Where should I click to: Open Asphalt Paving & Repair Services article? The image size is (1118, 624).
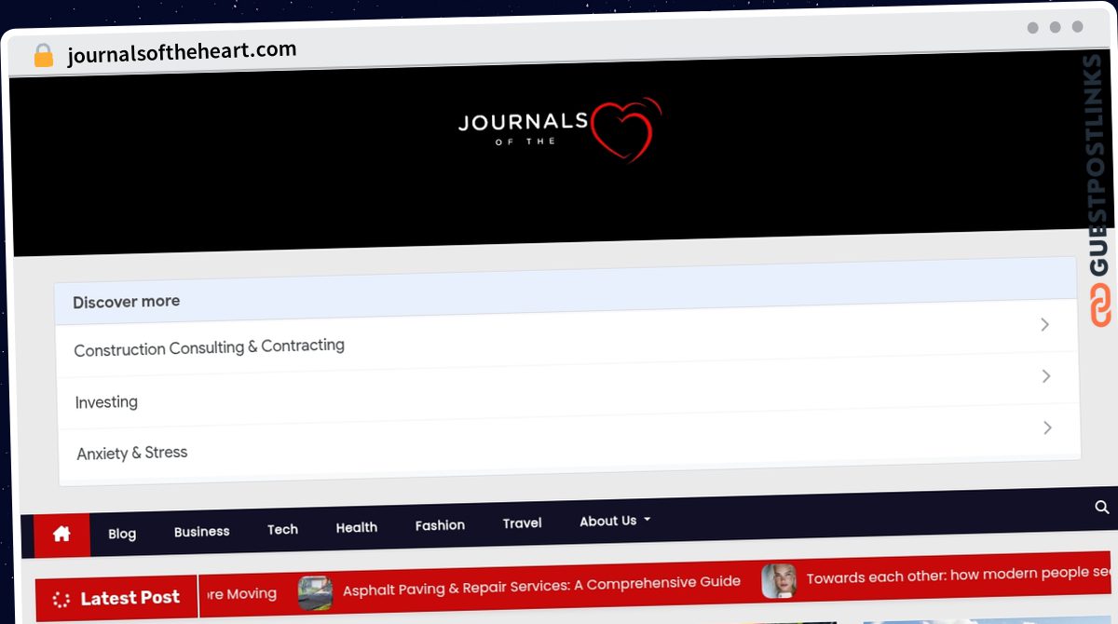[x=541, y=585]
